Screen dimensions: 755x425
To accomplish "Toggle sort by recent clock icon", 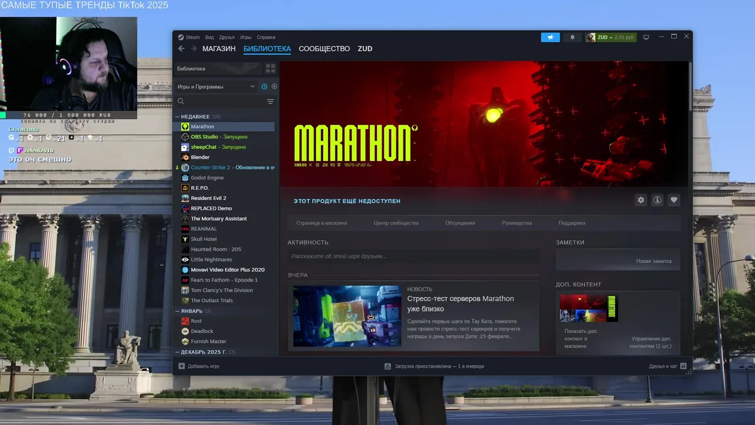I will point(264,87).
